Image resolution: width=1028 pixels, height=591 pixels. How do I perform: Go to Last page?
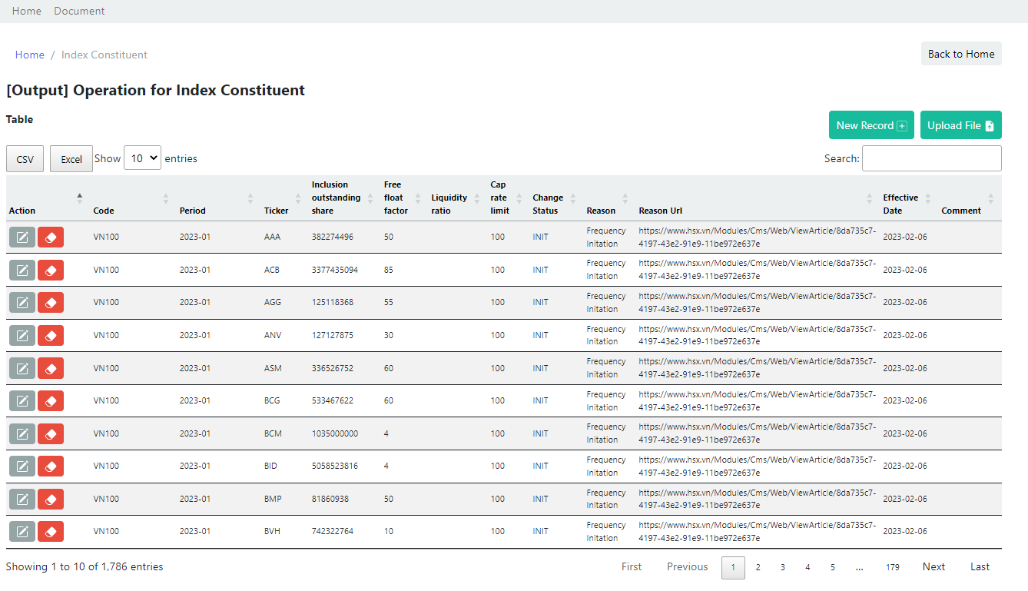980,567
